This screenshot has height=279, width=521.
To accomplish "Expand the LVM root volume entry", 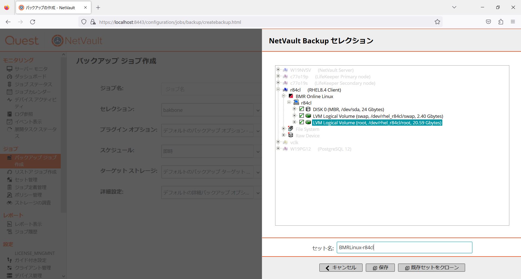I will (x=294, y=122).
